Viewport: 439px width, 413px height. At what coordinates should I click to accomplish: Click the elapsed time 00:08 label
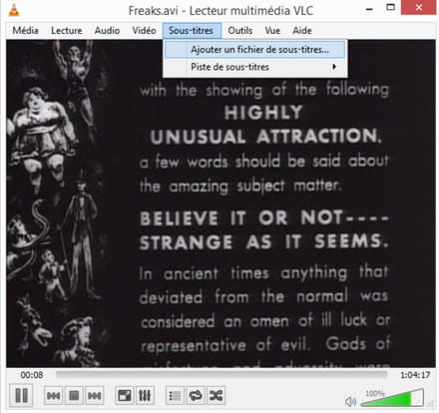[32, 375]
